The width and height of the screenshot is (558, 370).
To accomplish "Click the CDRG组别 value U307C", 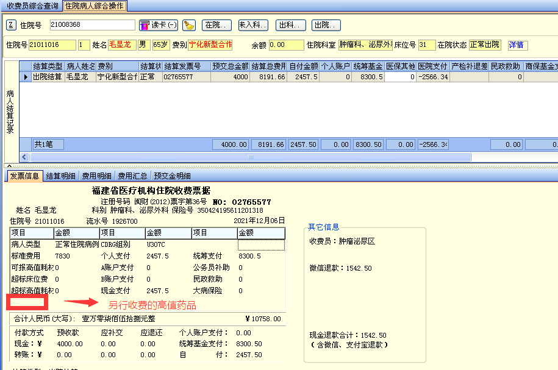I will (156, 245).
